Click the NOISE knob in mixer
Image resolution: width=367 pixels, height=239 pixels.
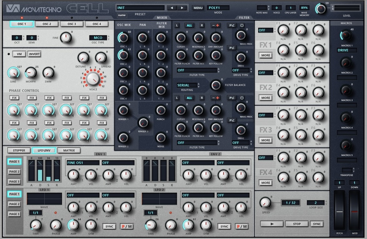point(161,138)
